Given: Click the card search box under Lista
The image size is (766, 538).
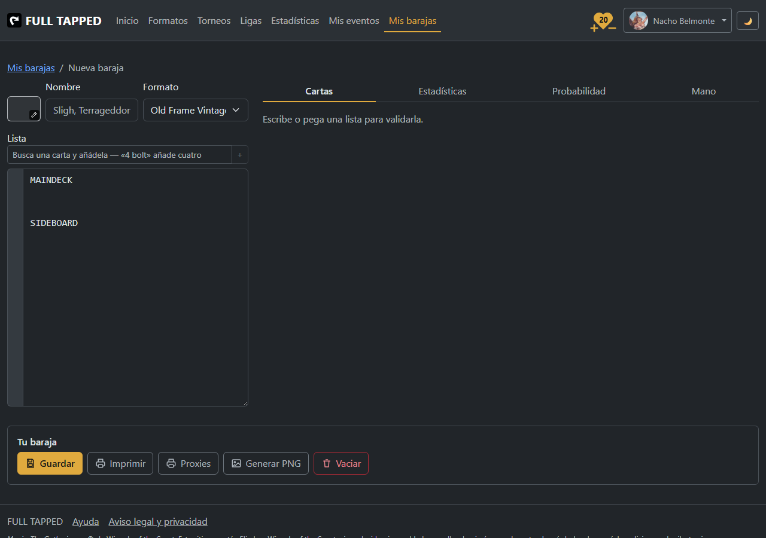Looking at the screenshot, I should pyautogui.click(x=120, y=155).
